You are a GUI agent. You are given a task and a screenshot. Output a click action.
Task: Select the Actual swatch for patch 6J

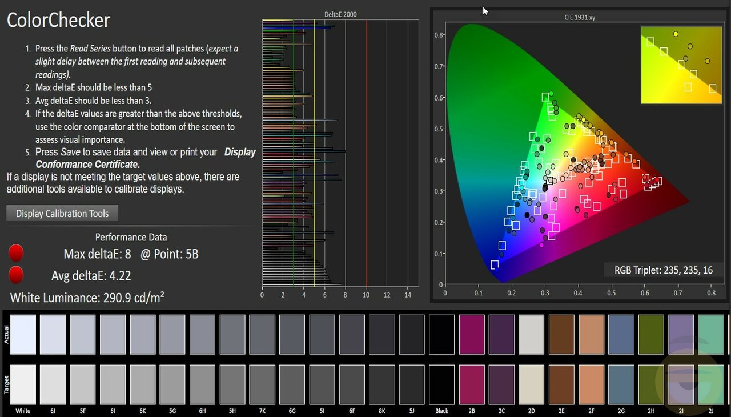53,335
